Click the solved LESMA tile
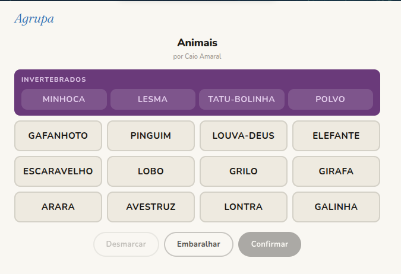This screenshot has height=274, width=401. [153, 99]
